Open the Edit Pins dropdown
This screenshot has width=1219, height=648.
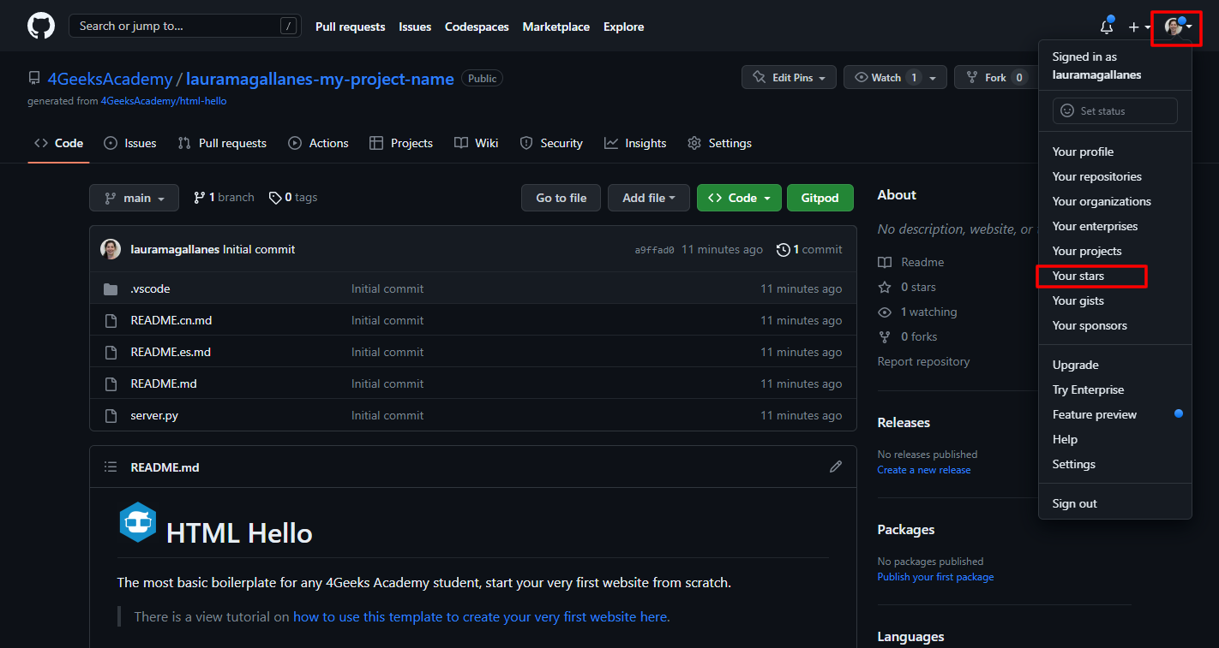[x=789, y=77]
